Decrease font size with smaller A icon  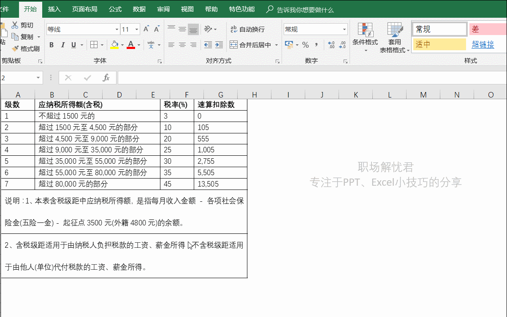click(157, 29)
